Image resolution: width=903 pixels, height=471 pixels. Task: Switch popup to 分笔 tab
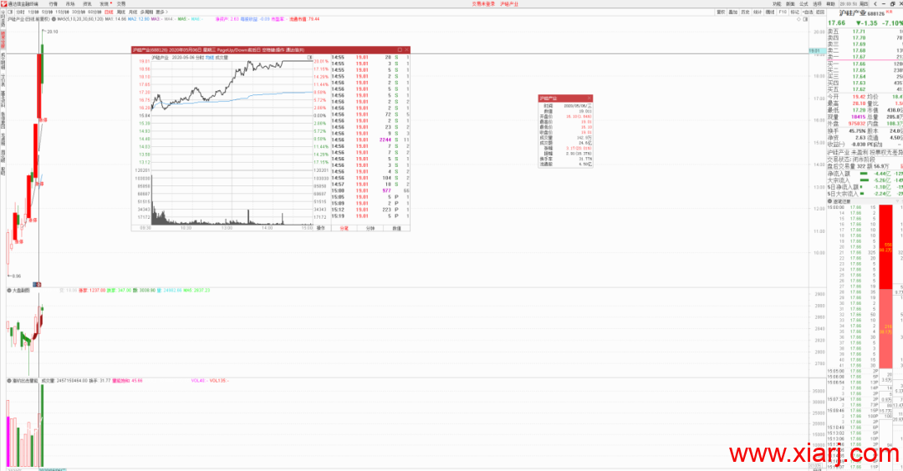pyautogui.click(x=344, y=228)
